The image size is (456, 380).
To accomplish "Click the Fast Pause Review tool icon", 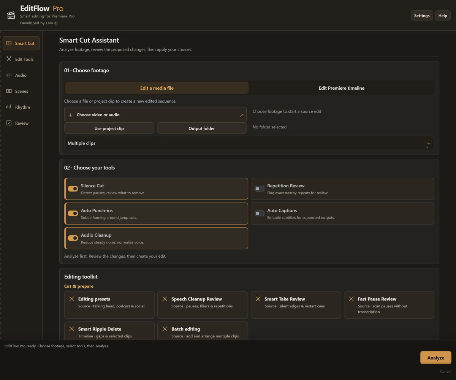I will click(x=351, y=299).
